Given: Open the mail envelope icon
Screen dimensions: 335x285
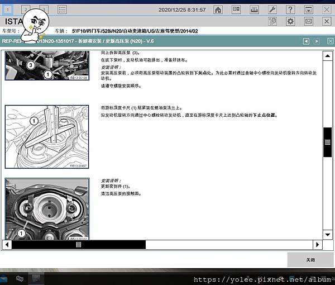Looking at the screenshot, I should (309, 21).
